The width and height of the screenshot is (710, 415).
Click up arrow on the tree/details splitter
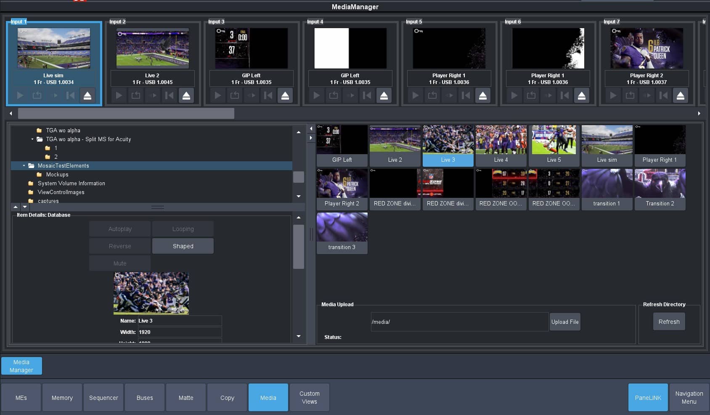tap(16, 207)
